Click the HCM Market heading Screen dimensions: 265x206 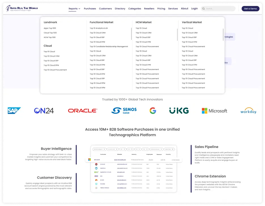[143, 22]
